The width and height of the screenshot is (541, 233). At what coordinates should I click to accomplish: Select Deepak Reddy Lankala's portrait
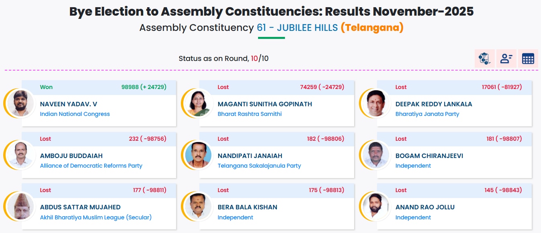(376, 103)
